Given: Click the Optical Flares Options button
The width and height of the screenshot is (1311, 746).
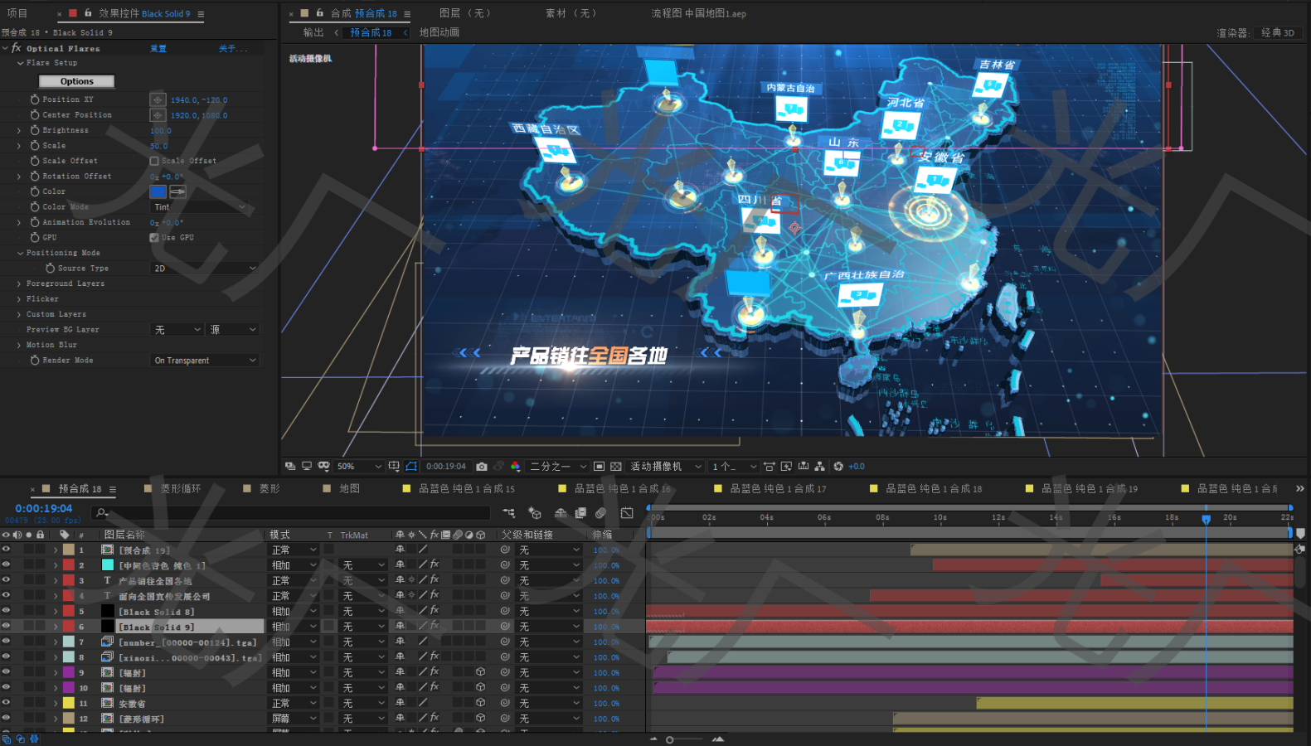Looking at the screenshot, I should 76,81.
